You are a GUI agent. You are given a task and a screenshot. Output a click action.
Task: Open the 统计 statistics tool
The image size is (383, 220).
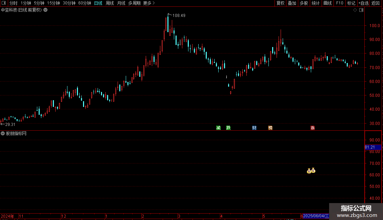tap(316, 3)
